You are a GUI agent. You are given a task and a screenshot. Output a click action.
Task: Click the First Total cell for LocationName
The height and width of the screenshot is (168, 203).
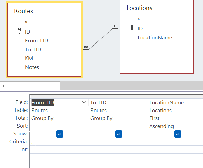coord(176,118)
